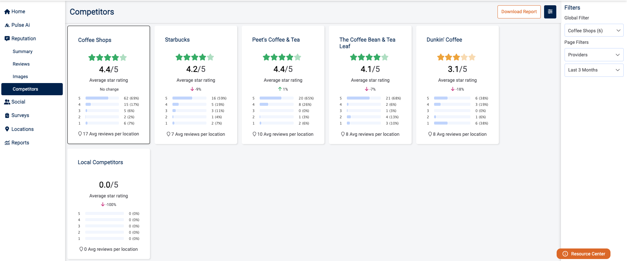Viewport: 627px width, 261px height.
Task: Select the Local Competitors card title
Action: click(100, 162)
